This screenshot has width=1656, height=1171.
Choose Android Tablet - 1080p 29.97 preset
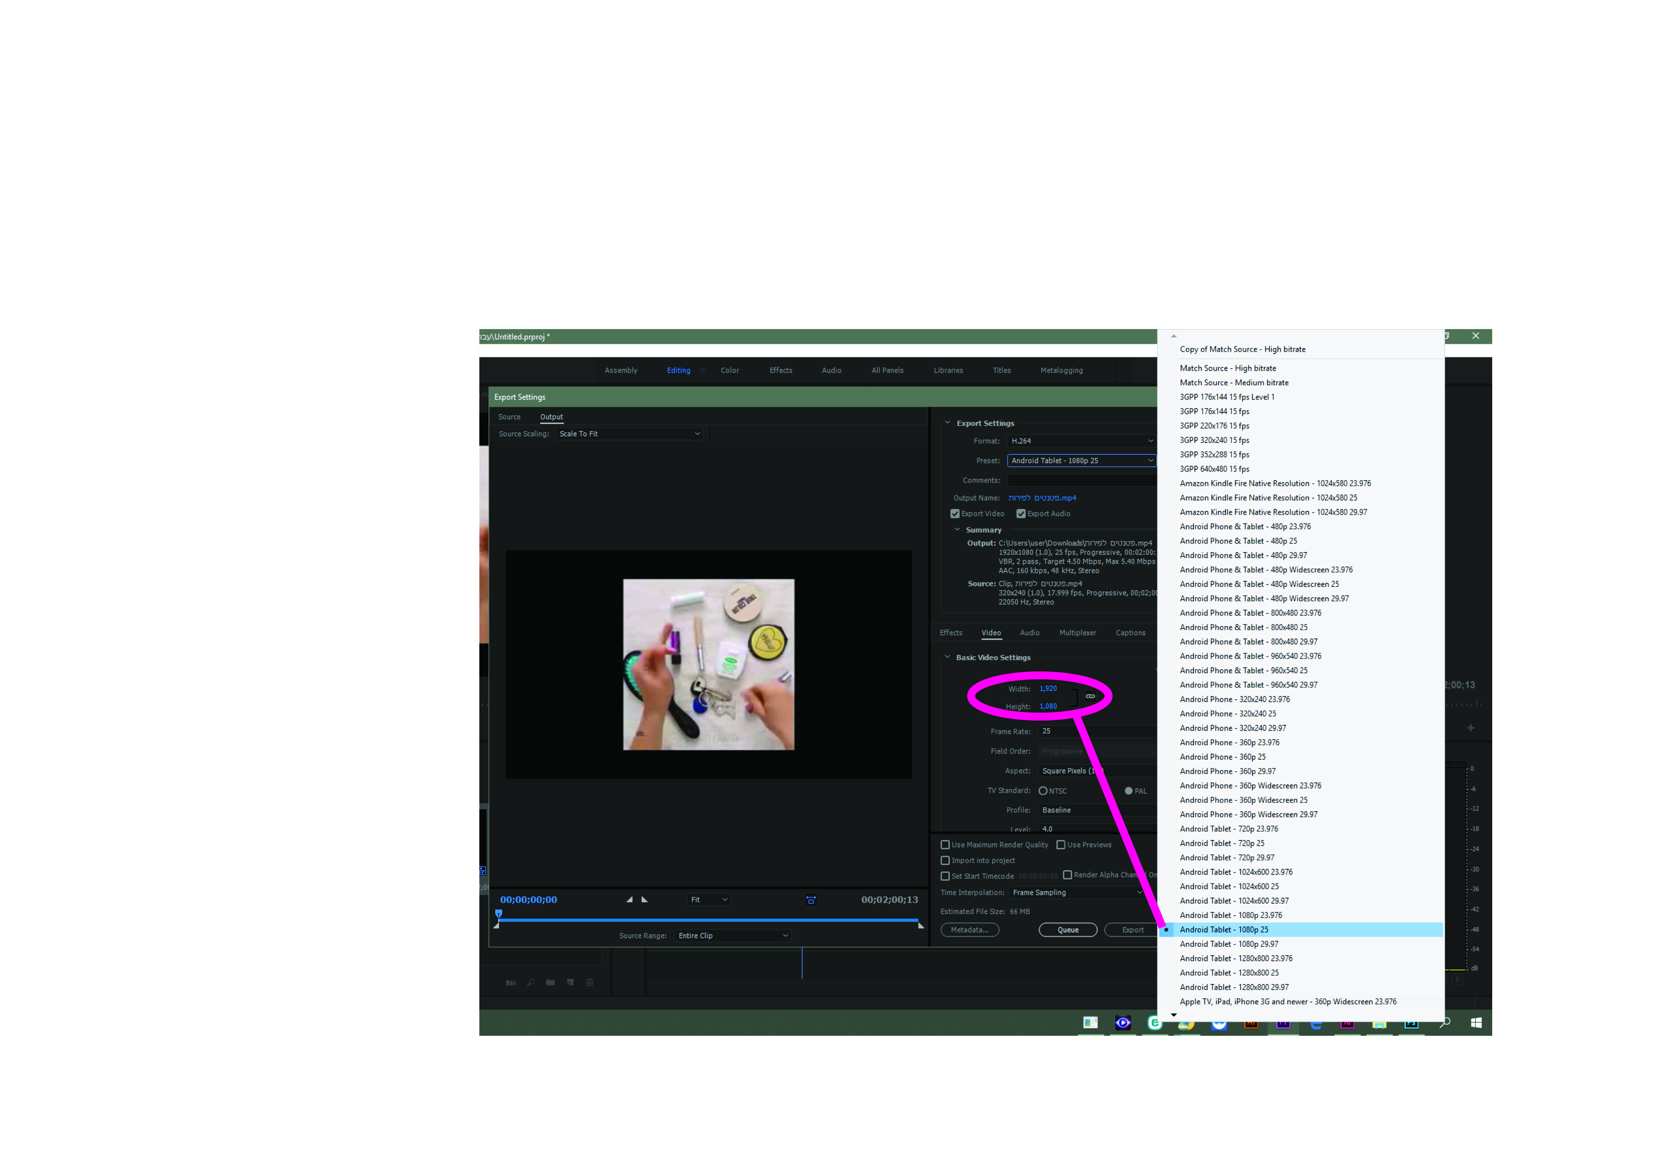(1228, 944)
